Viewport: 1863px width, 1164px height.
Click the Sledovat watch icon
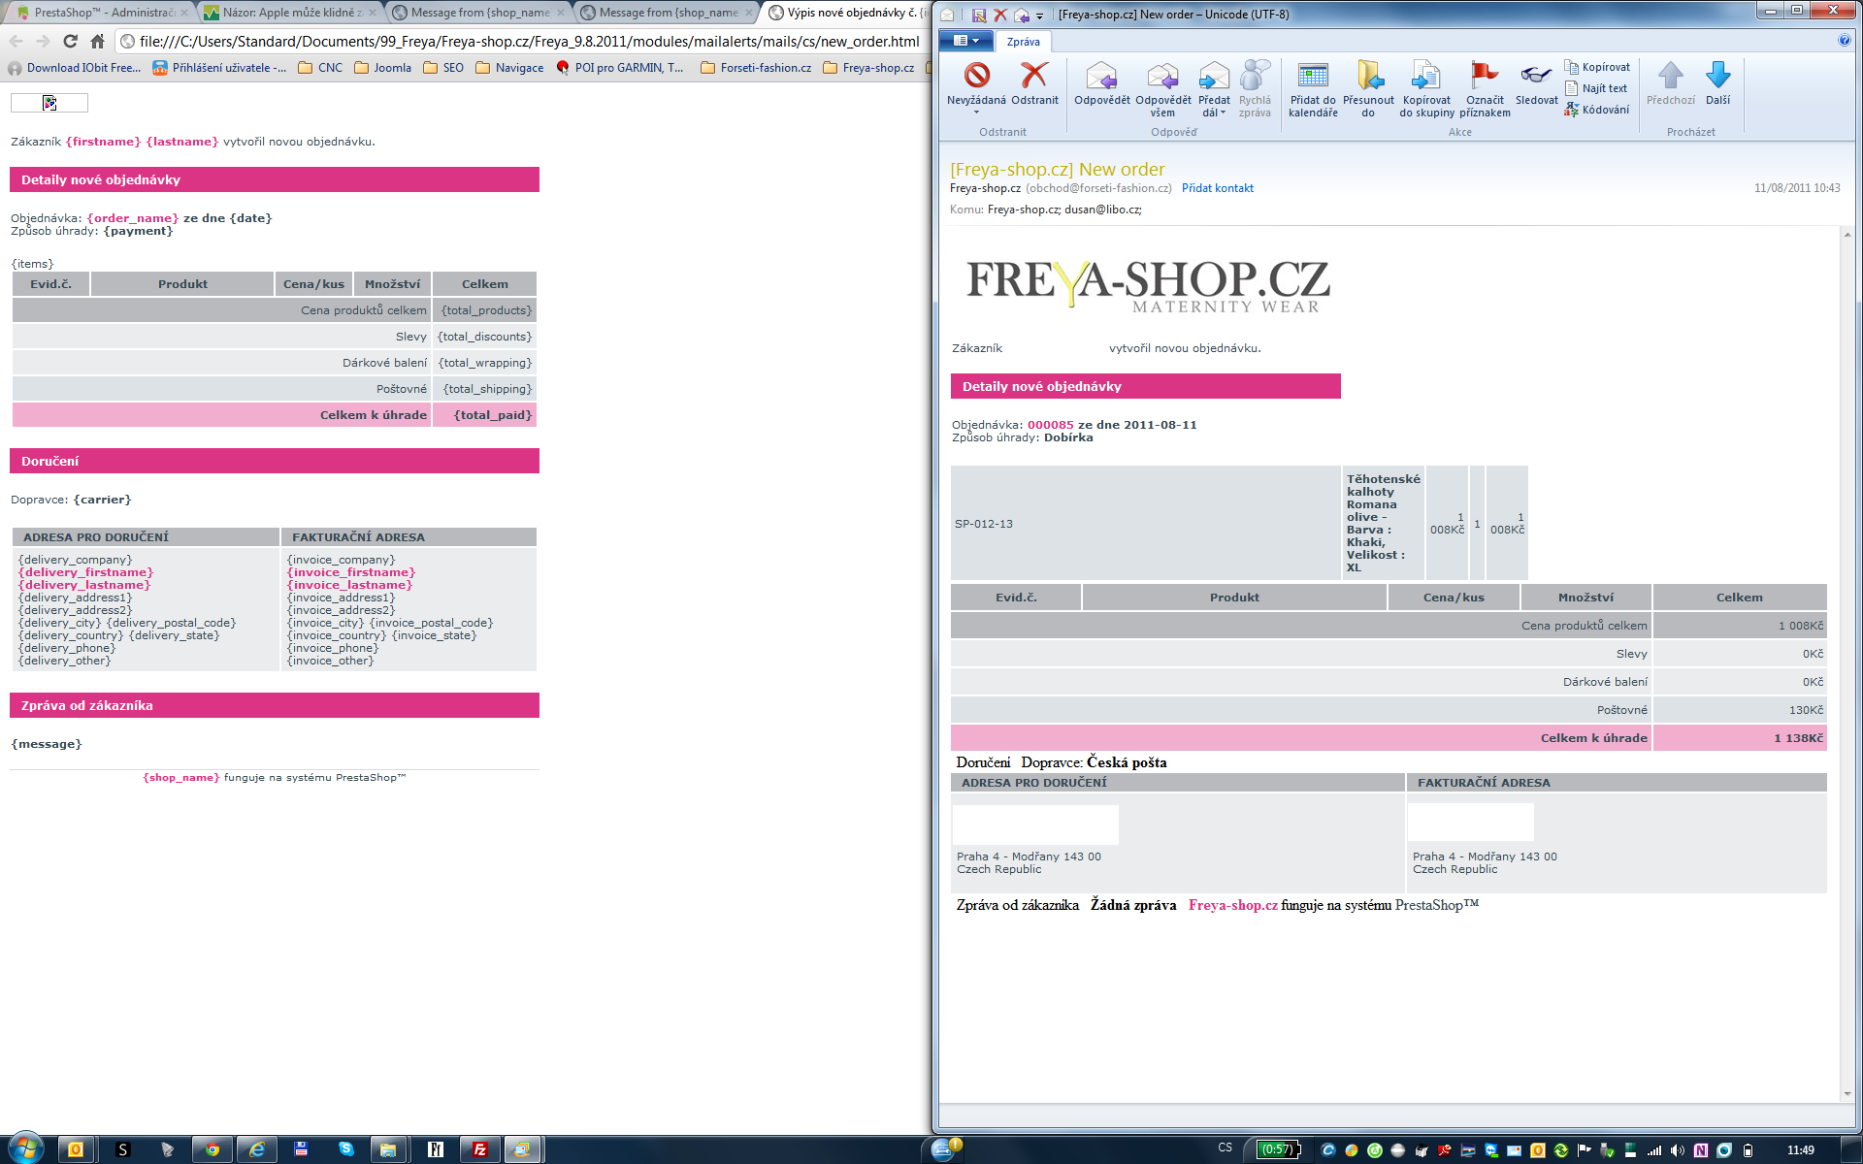click(1536, 77)
